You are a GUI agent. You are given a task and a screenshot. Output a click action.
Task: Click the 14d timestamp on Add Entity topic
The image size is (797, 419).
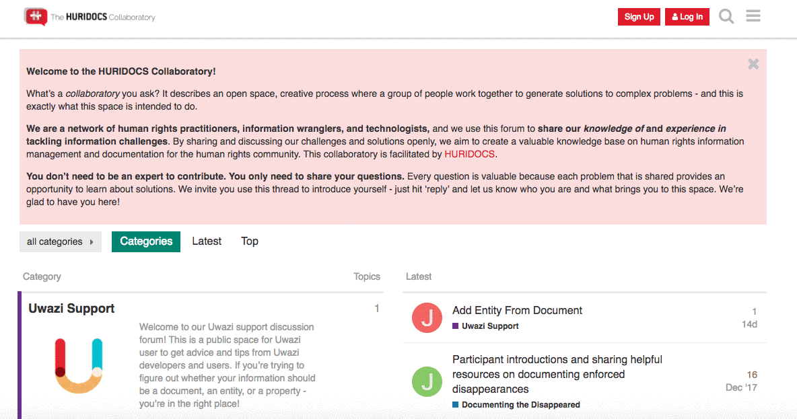pos(749,324)
